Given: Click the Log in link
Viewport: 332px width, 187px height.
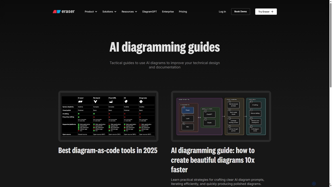Looking at the screenshot, I should (222, 12).
